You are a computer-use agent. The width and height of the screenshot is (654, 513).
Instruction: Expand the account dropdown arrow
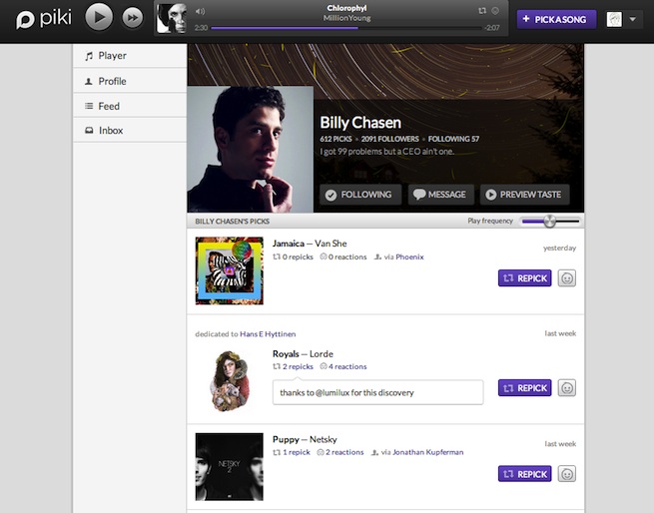633,19
